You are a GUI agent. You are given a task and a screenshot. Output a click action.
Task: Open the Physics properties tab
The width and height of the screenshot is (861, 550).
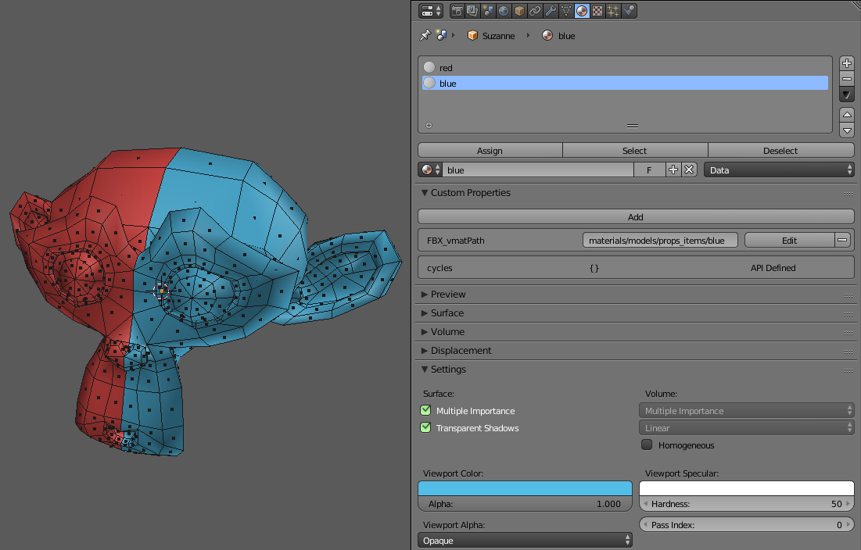click(629, 10)
